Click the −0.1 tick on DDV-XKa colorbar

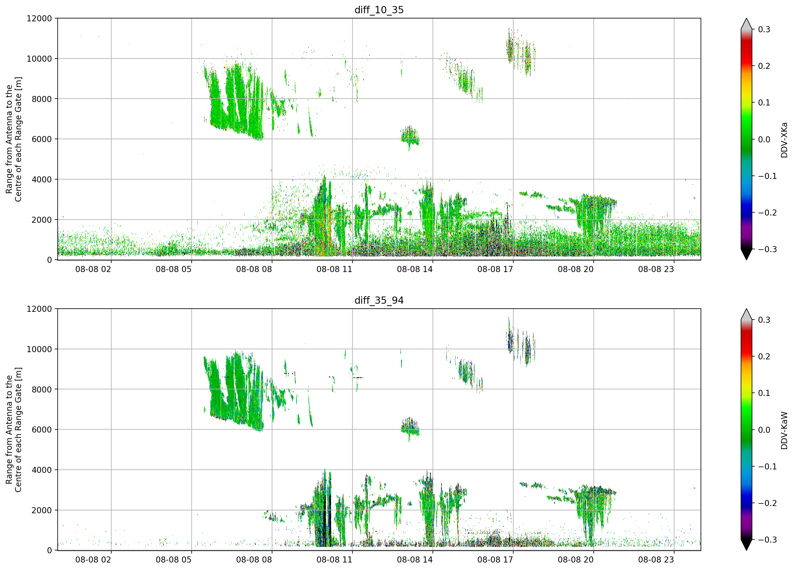click(x=767, y=176)
